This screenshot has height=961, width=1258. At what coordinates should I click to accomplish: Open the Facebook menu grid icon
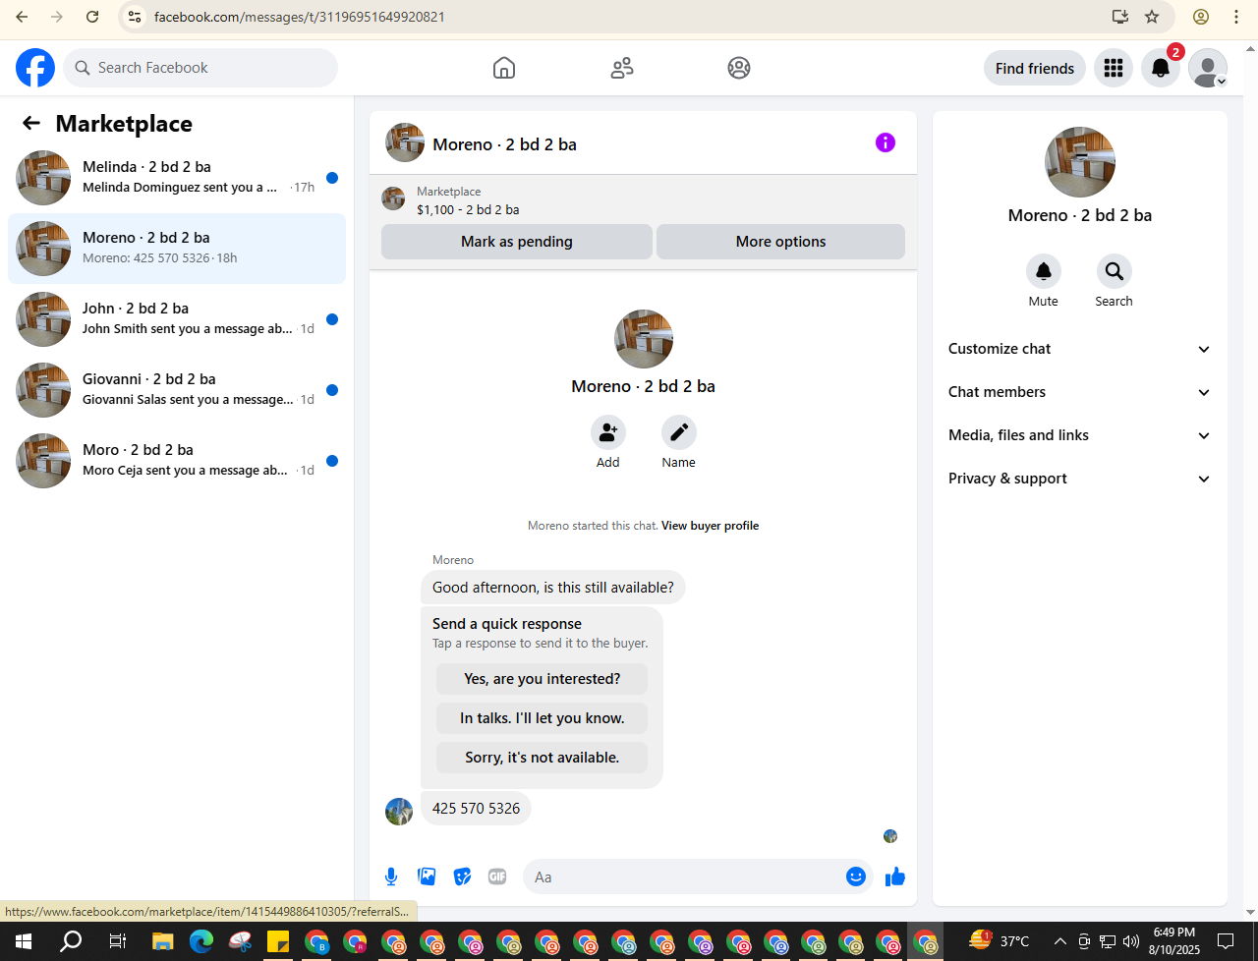[1114, 68]
